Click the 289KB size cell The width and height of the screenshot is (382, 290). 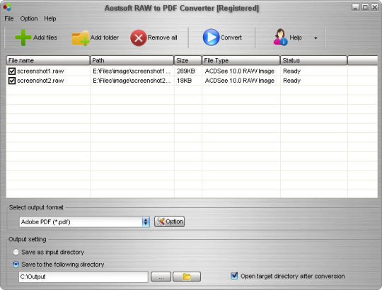pyautogui.click(x=185, y=71)
